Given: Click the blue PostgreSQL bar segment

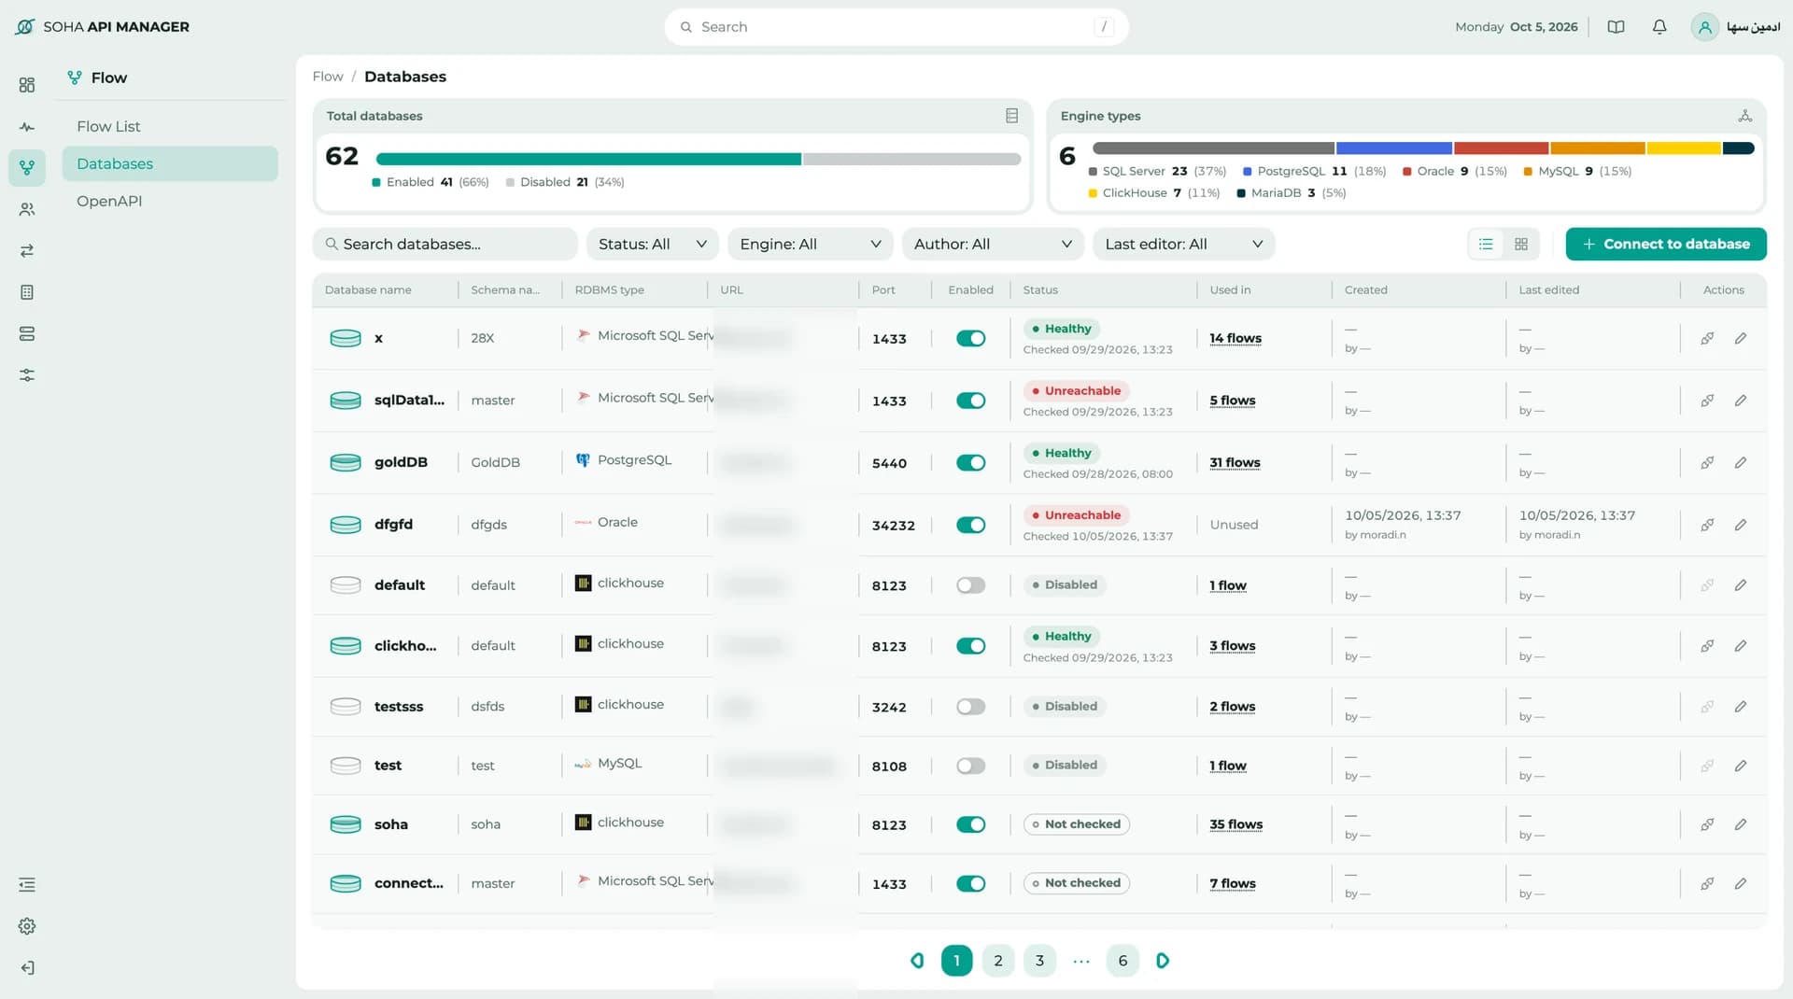Looking at the screenshot, I should pyautogui.click(x=1393, y=148).
